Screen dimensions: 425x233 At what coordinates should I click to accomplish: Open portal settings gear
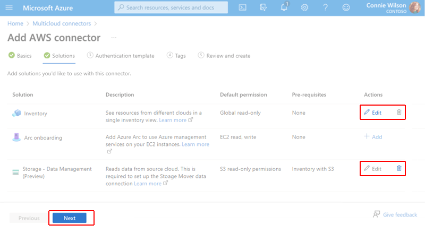tap(304, 7)
